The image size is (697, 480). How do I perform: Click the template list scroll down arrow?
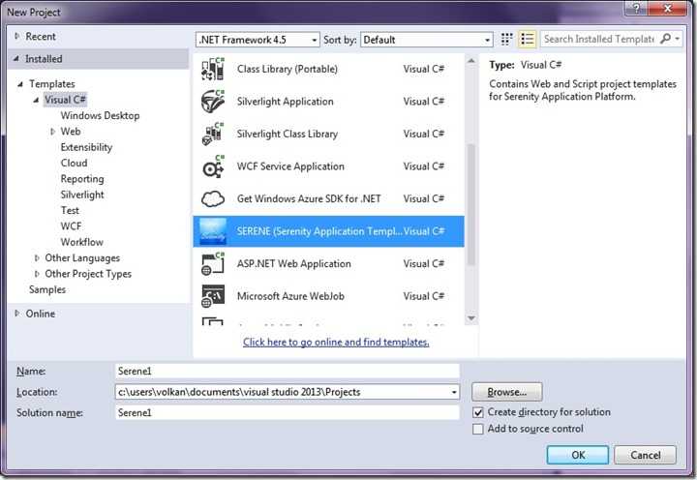[x=471, y=318]
